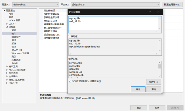Screen dimensions: 185x111
Task: Click the help question mark in 附加依赖项 dialog
Action: click(x=150, y=12)
